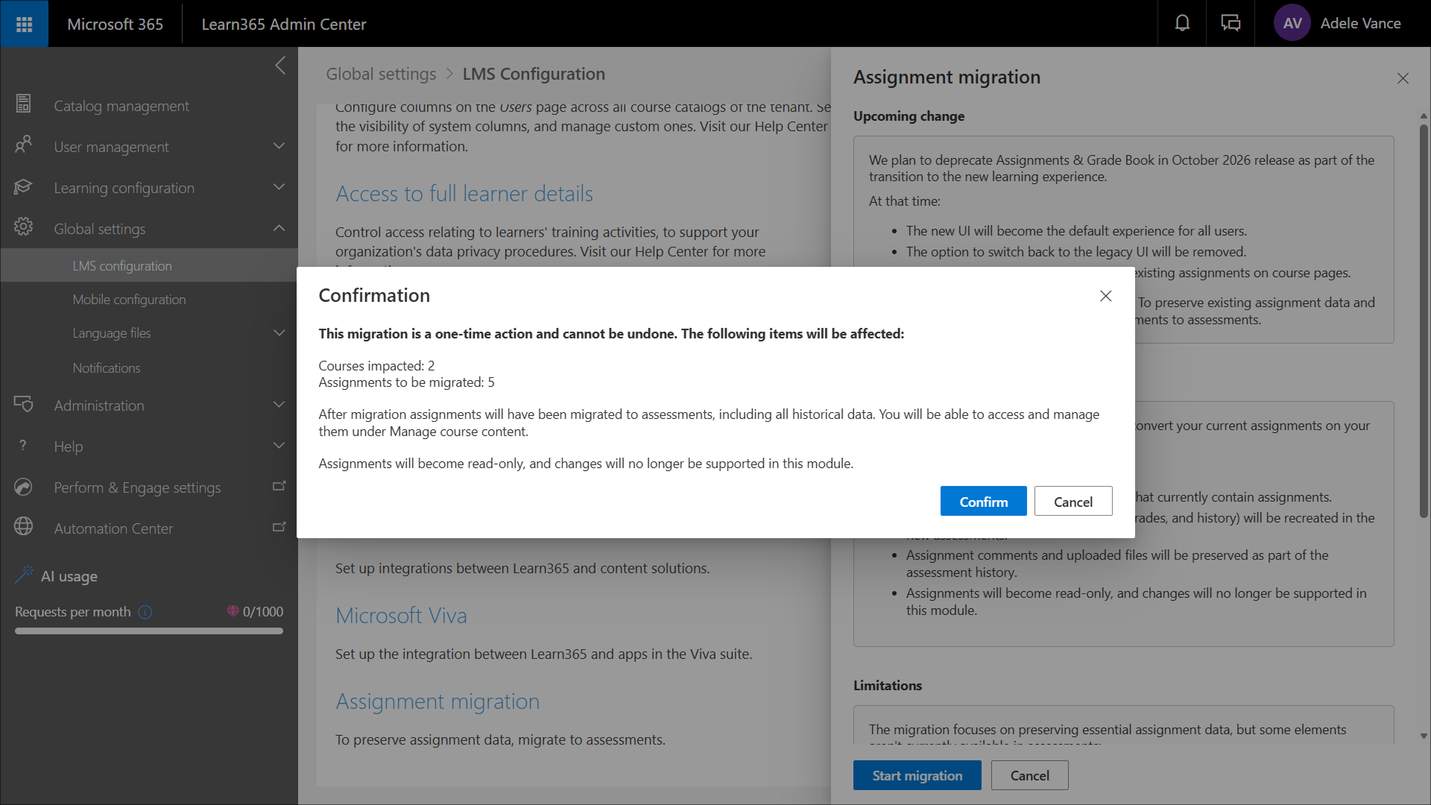Click the Perform & Engage settings icon

tap(23, 487)
